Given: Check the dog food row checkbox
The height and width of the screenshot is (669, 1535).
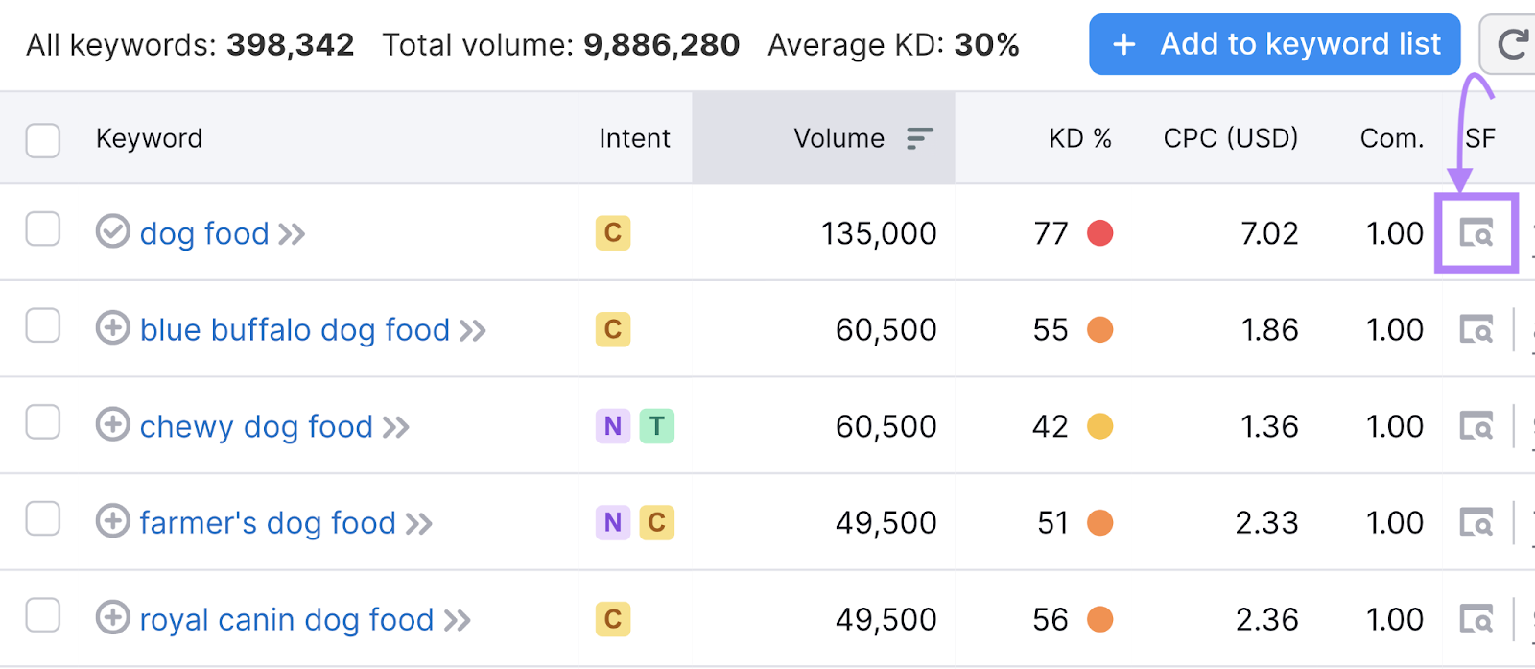Looking at the screenshot, I should [x=43, y=230].
